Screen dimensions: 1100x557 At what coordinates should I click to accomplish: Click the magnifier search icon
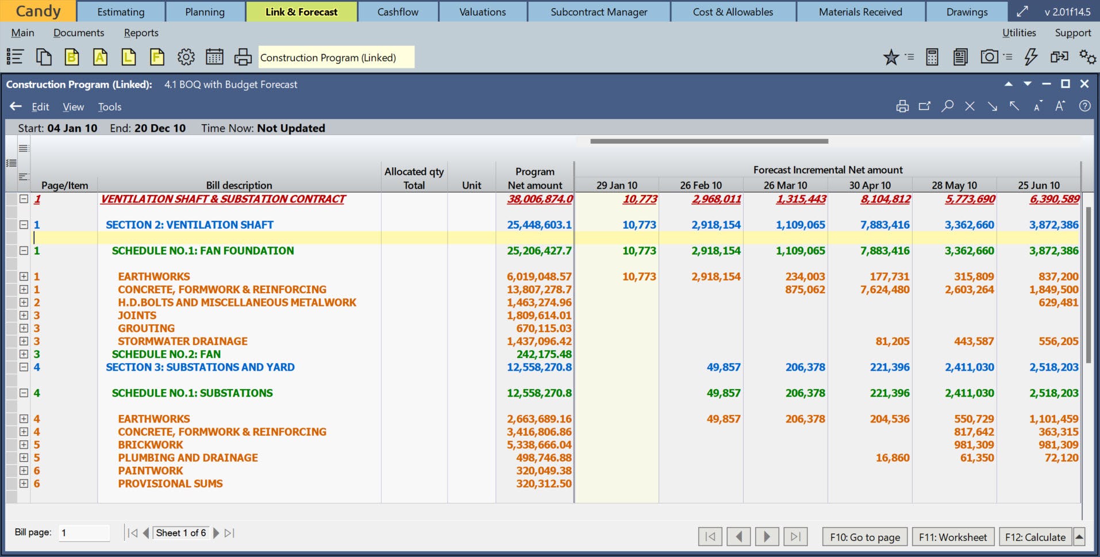(x=947, y=106)
